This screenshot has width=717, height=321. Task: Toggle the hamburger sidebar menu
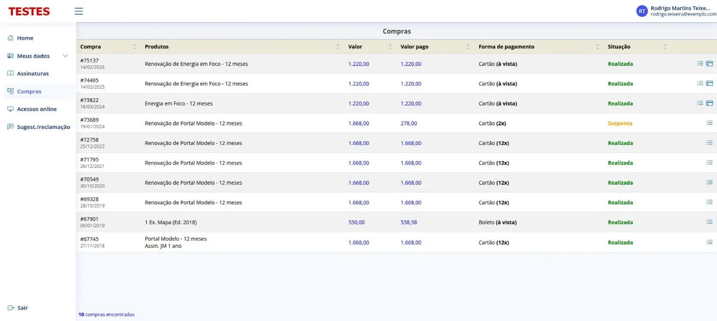78,11
